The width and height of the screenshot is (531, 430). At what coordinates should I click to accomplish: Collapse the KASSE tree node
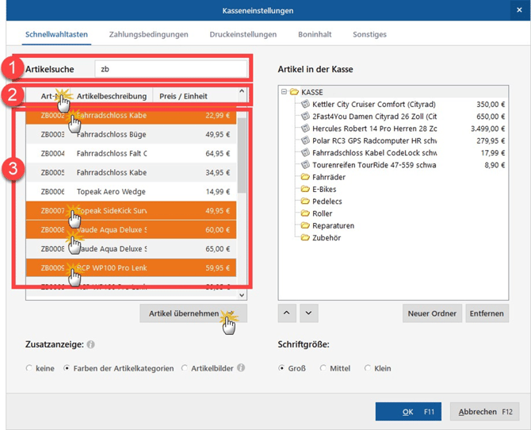pos(284,92)
